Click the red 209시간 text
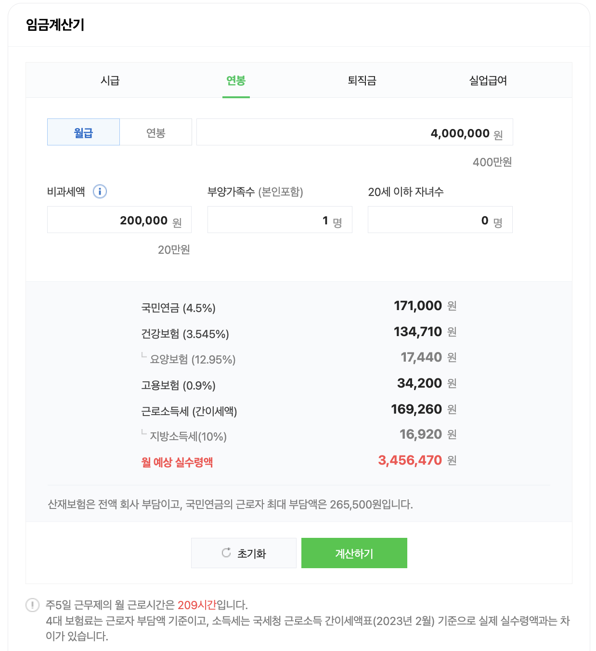 tap(197, 605)
